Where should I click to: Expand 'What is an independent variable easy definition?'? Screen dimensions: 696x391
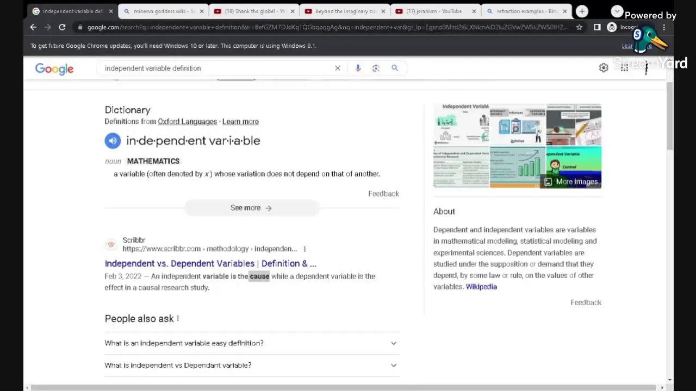[x=252, y=343]
